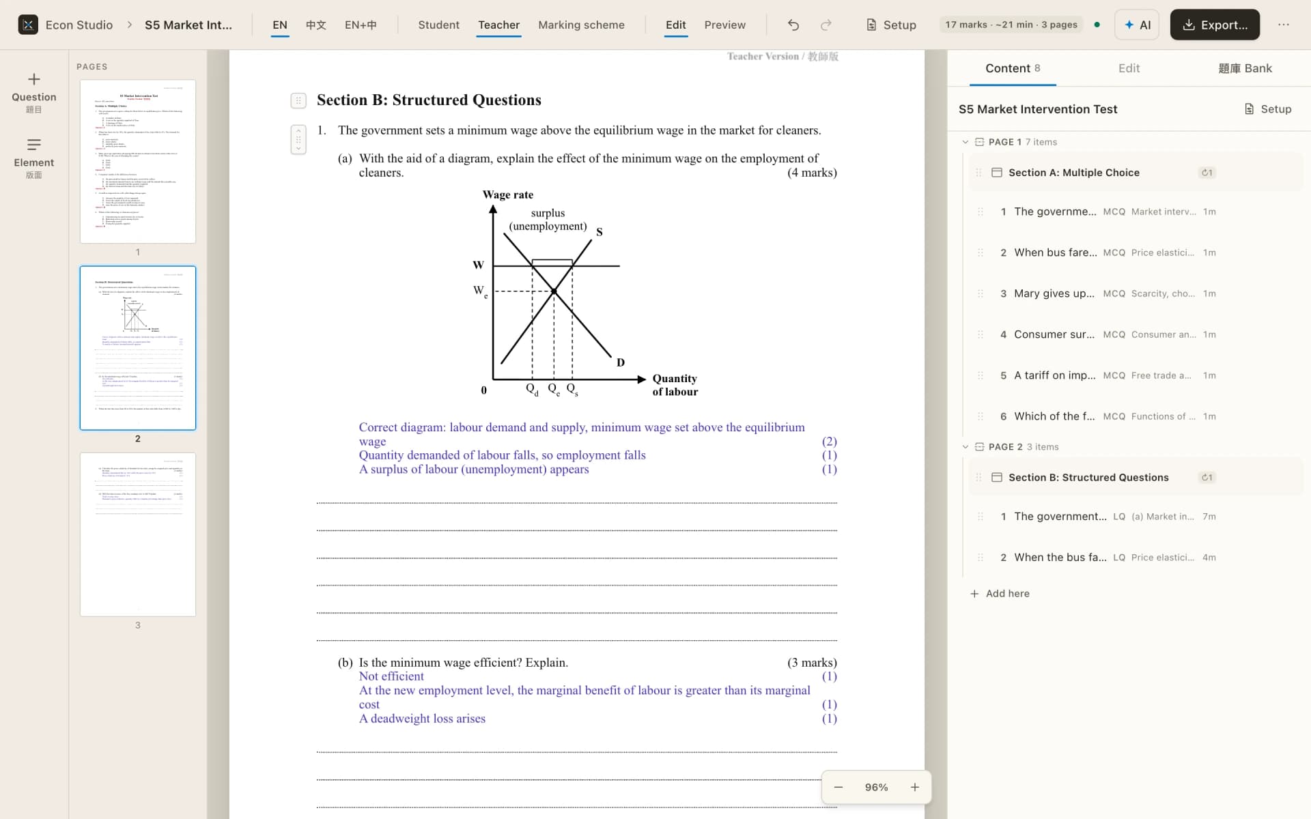This screenshot has height=819, width=1311.
Task: Zoom out with the minus button
Action: point(838,787)
